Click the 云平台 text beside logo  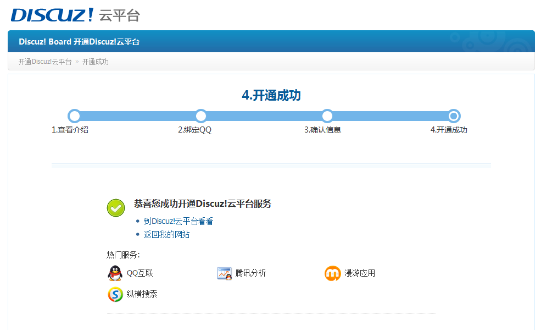click(119, 15)
